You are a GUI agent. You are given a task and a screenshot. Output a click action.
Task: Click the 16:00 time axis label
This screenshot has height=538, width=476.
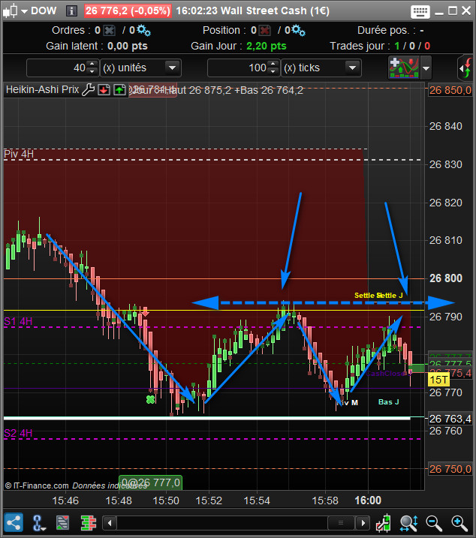(368, 500)
